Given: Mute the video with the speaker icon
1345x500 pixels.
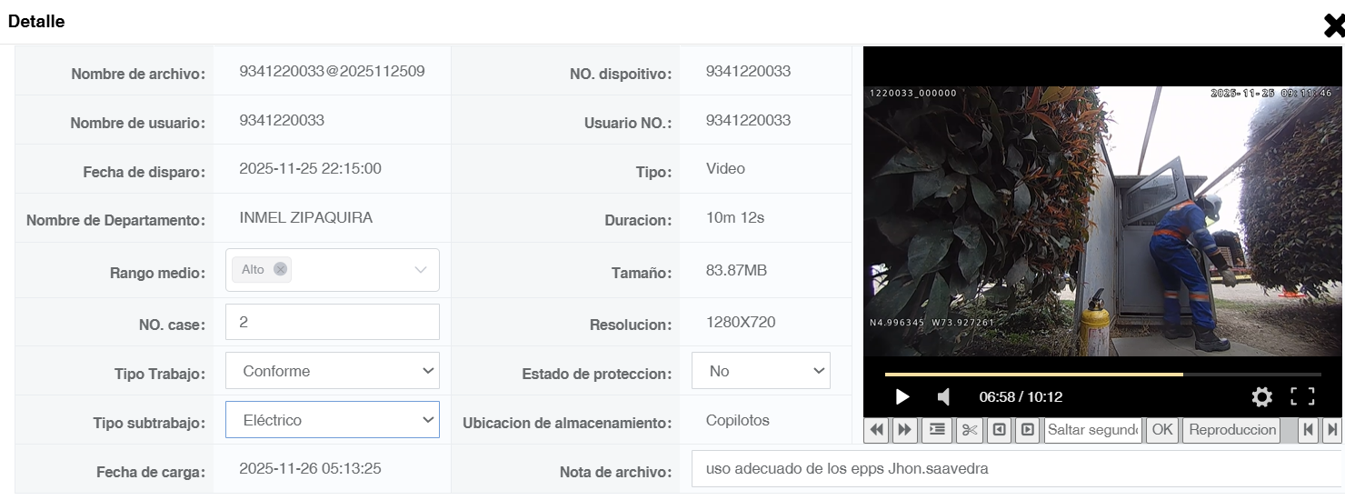Looking at the screenshot, I should [943, 396].
